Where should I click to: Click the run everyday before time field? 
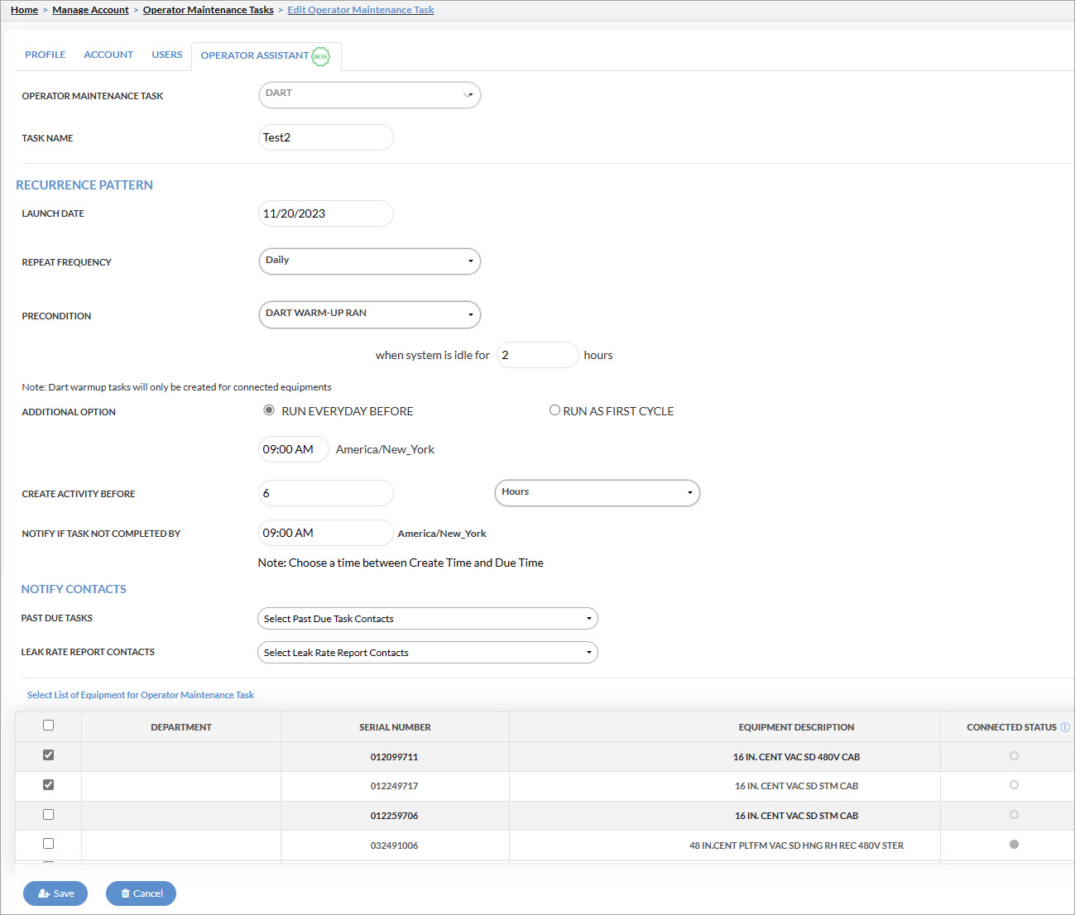click(294, 449)
